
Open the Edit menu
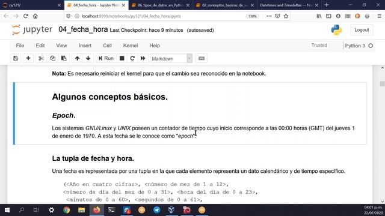tap(40, 46)
